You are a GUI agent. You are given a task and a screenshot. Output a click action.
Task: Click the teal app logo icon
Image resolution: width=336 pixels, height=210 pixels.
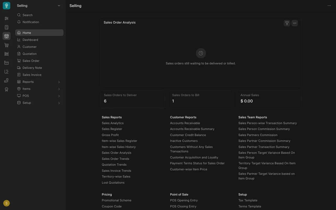point(7,6)
